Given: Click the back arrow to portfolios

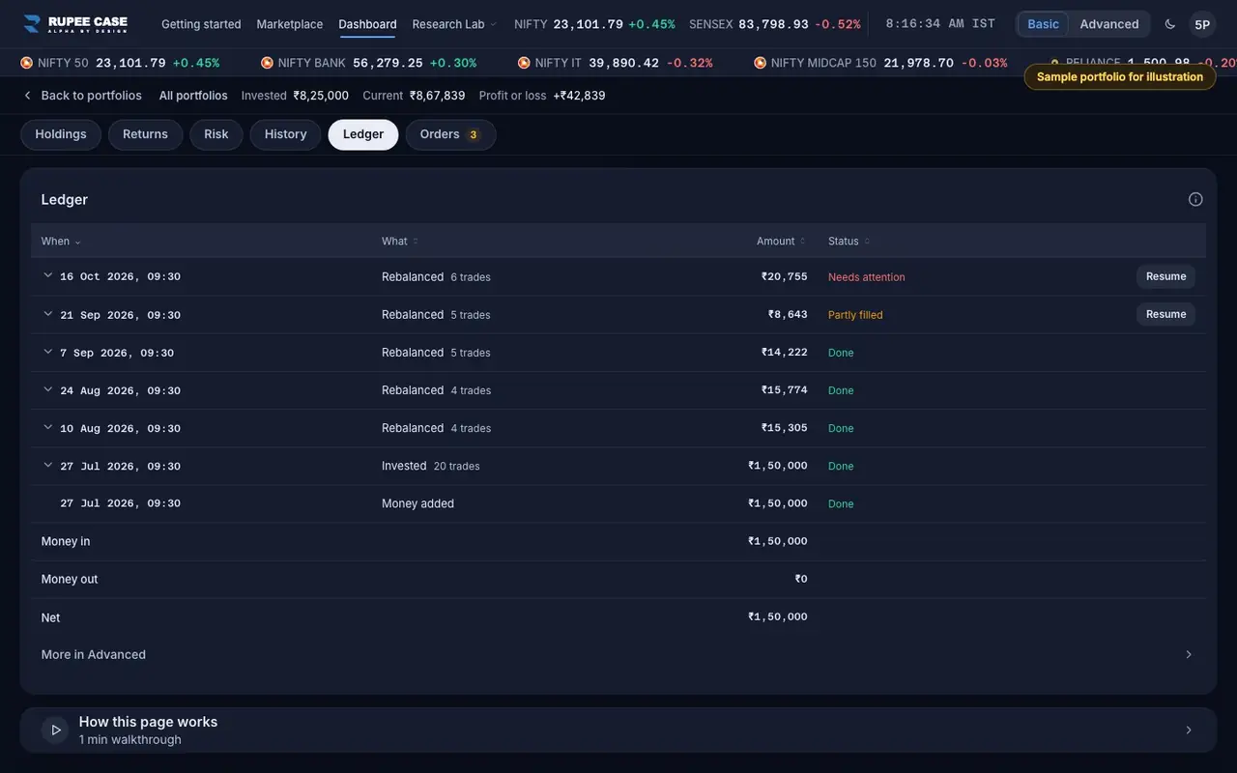Looking at the screenshot, I should [x=27, y=96].
